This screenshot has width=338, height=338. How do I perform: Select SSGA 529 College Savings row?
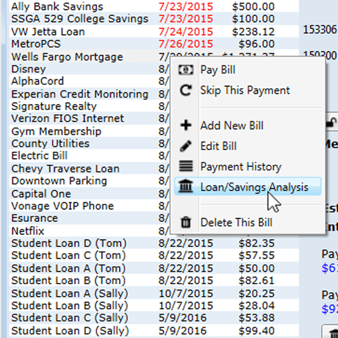pyautogui.click(x=154, y=19)
